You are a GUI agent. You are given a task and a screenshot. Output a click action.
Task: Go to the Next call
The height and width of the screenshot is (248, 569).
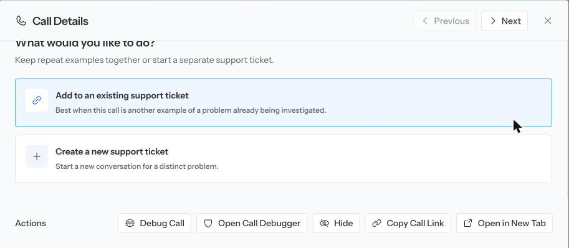coord(504,21)
